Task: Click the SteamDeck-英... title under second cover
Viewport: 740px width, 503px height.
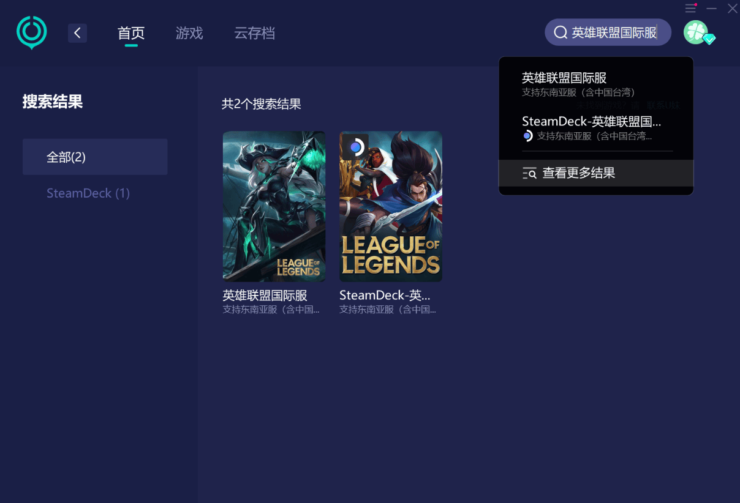Action: click(x=385, y=296)
